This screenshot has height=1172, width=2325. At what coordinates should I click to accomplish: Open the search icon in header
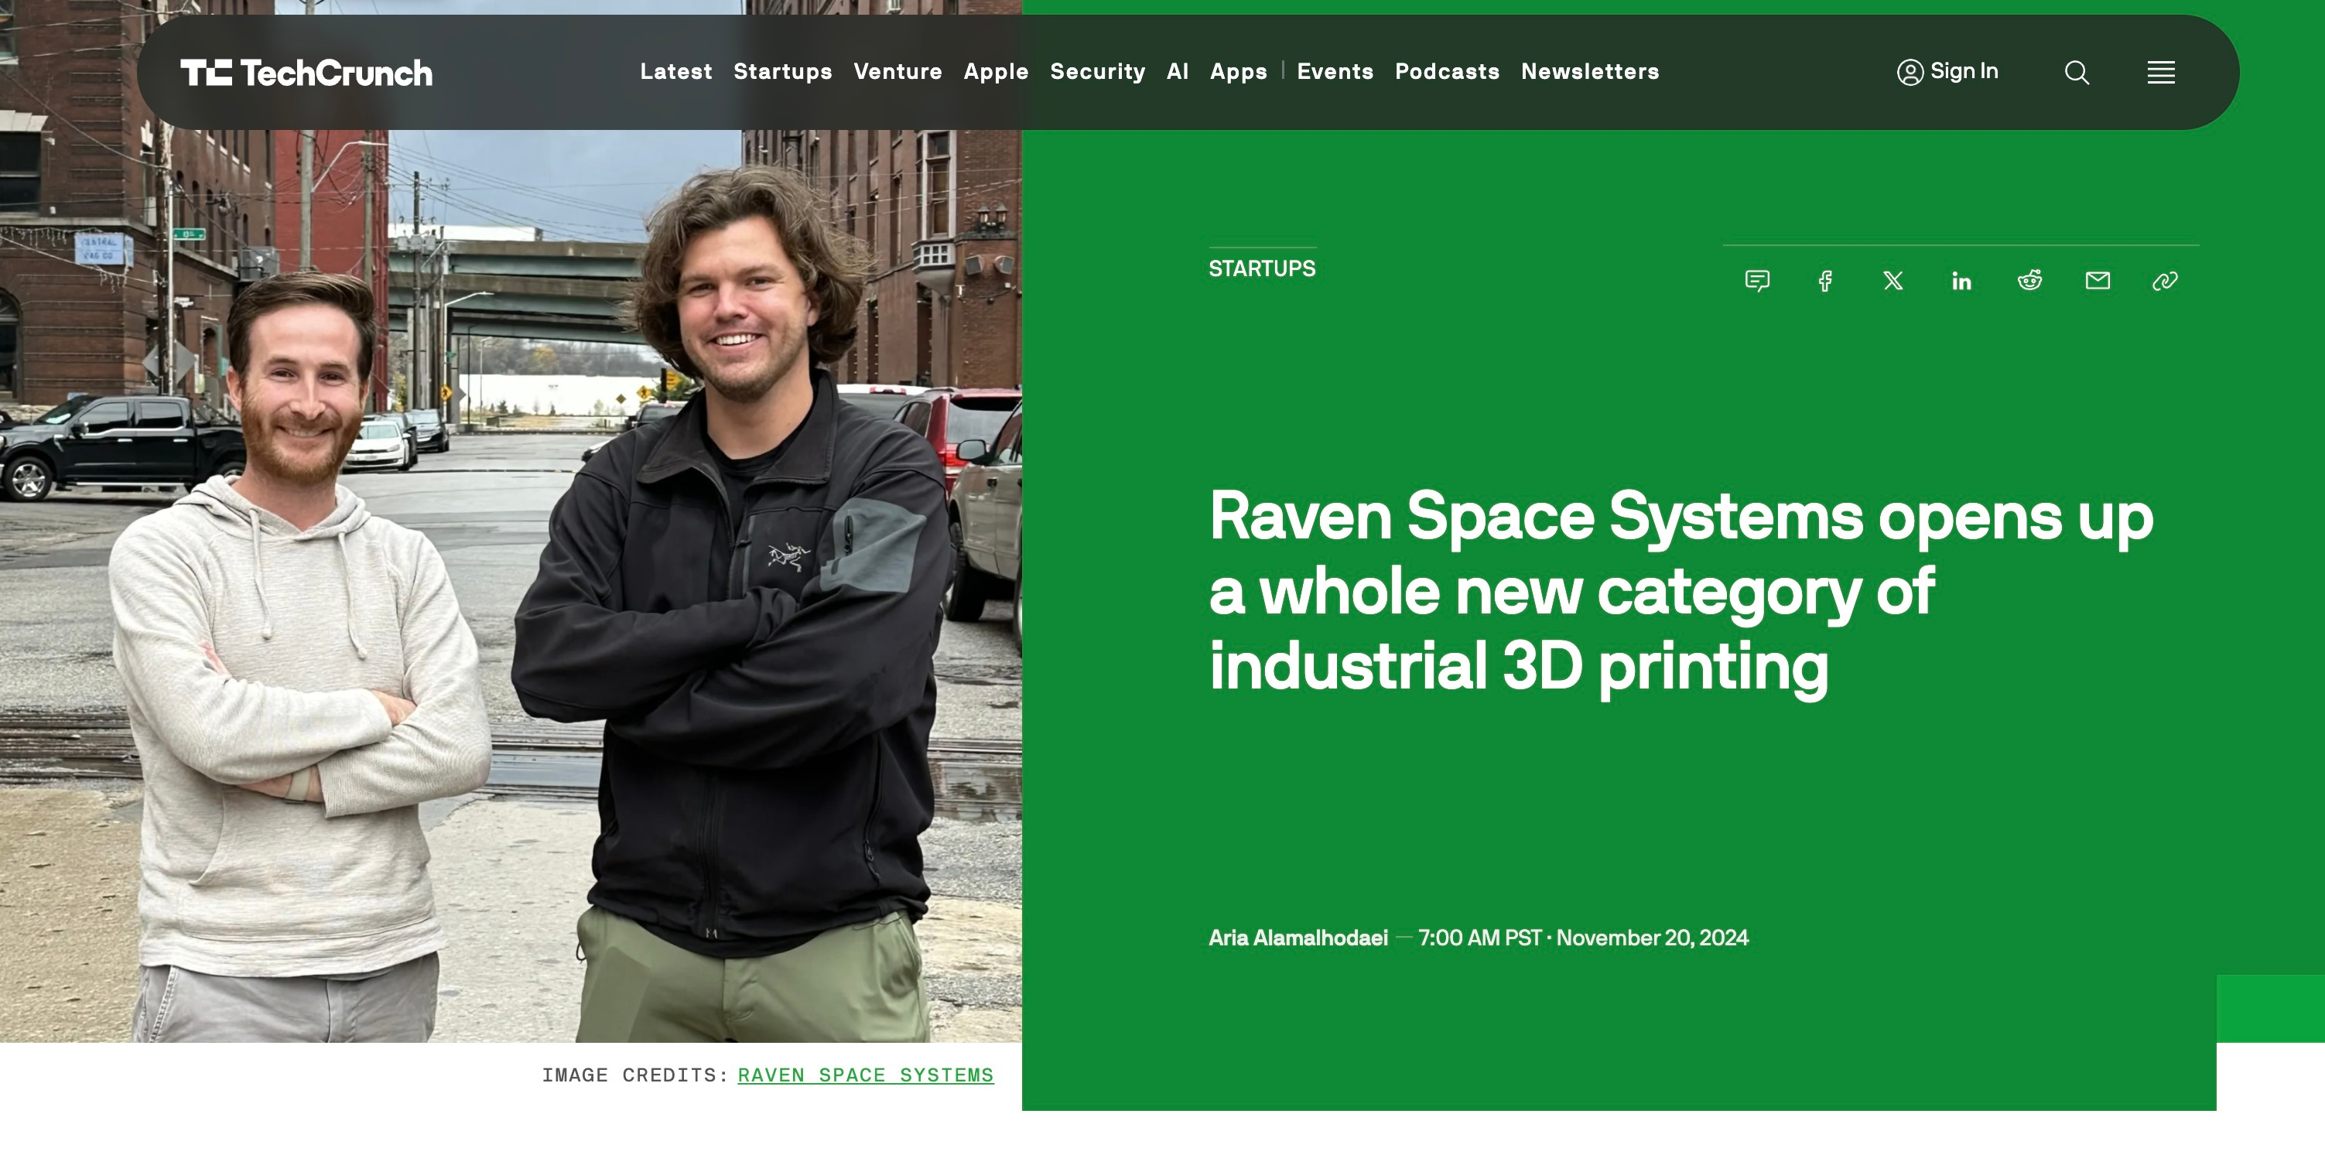coord(2077,72)
